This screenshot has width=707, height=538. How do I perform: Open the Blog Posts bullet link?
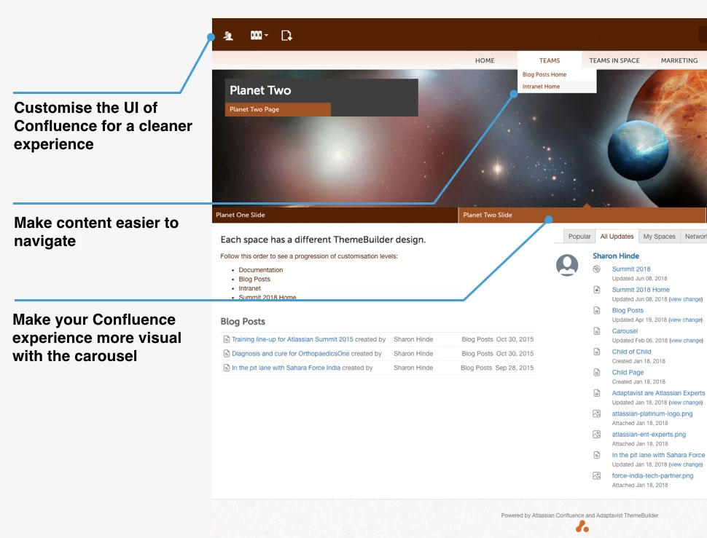click(x=254, y=279)
